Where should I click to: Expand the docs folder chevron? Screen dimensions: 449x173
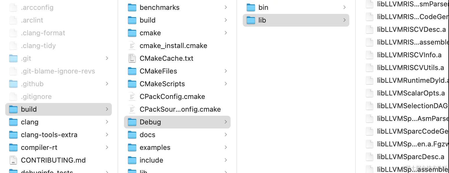pos(226,135)
